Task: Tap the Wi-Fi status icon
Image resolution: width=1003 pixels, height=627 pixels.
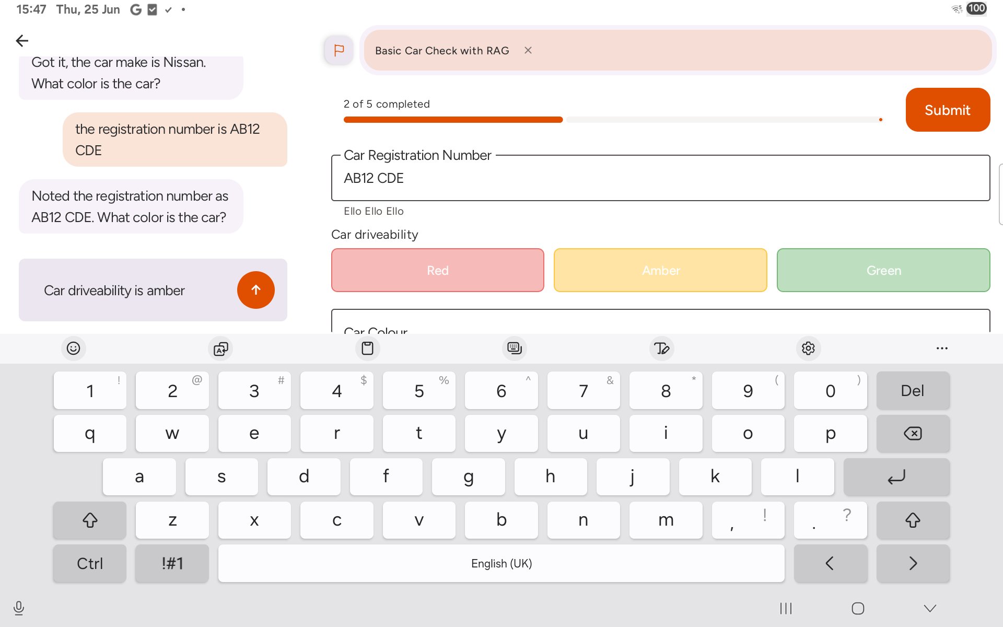Action: click(x=957, y=9)
